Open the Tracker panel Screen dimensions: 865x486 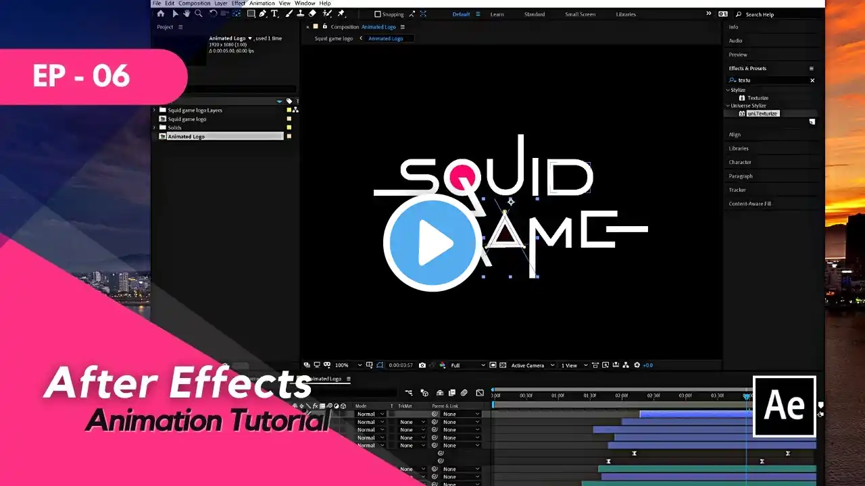pos(737,190)
